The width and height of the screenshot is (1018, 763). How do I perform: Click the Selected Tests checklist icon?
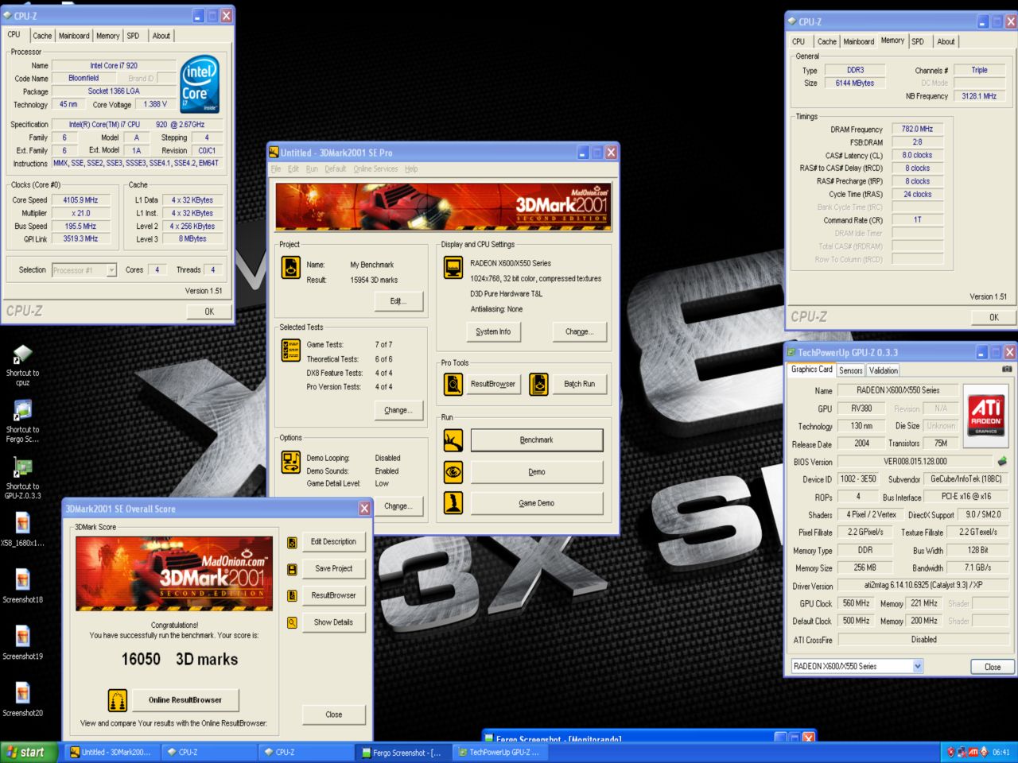click(x=291, y=351)
